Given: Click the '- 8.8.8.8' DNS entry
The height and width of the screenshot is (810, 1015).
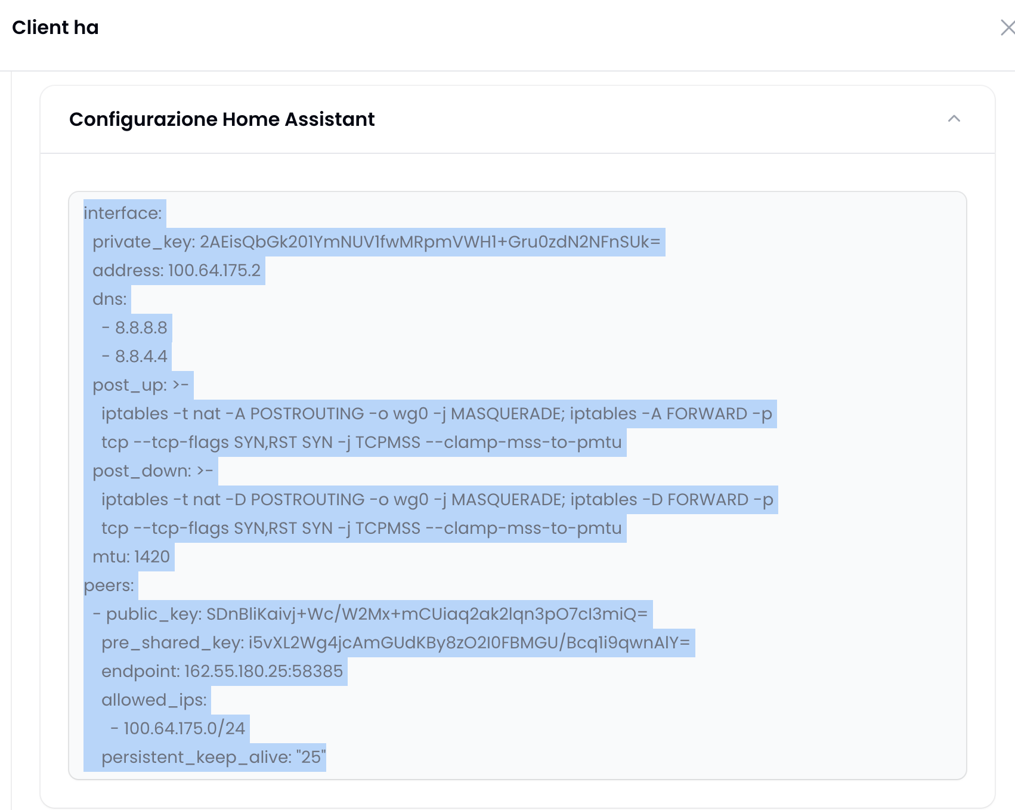Looking at the screenshot, I should tap(135, 327).
